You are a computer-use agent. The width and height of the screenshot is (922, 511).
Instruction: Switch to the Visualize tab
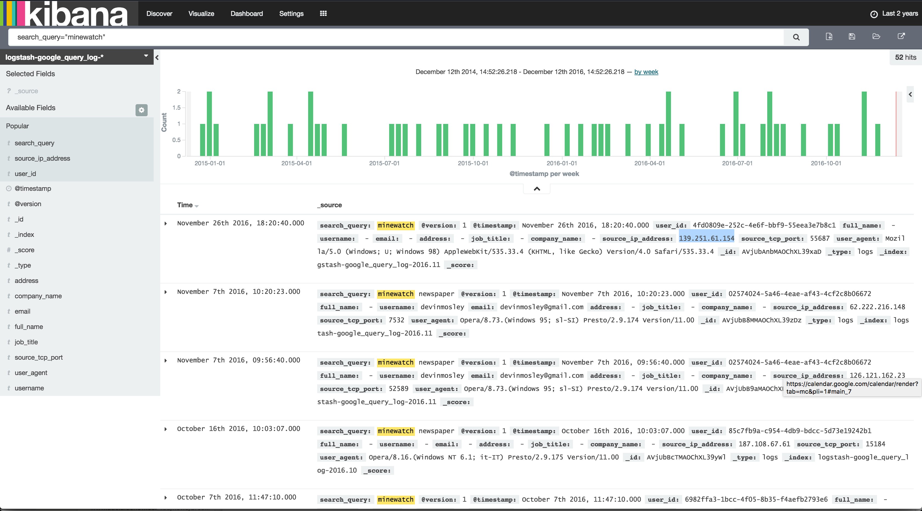[201, 14]
